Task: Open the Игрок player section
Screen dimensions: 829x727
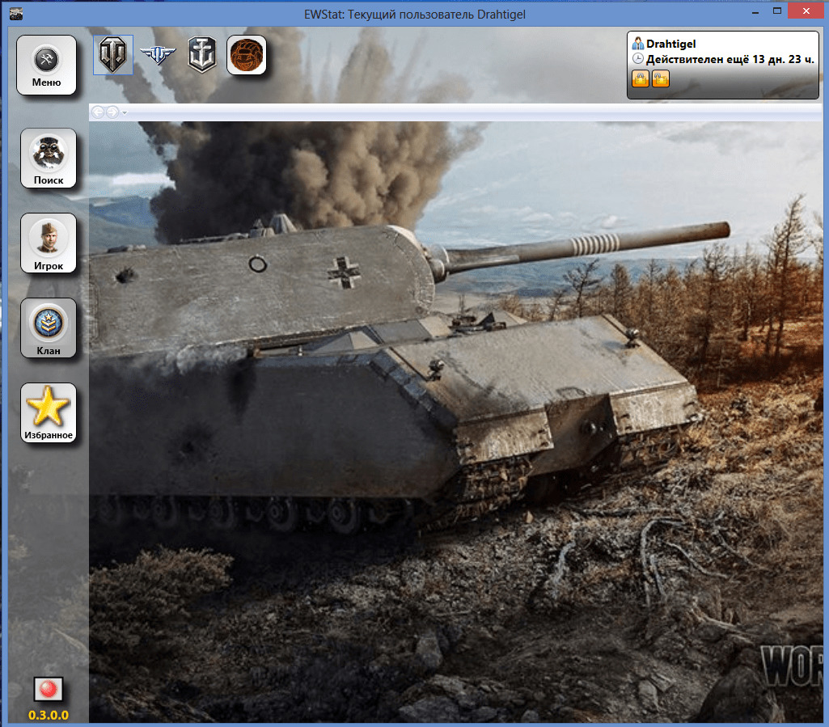Action: pos(48,243)
